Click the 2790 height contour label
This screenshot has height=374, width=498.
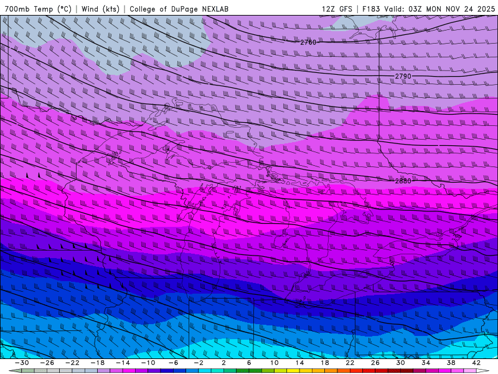tap(403, 76)
